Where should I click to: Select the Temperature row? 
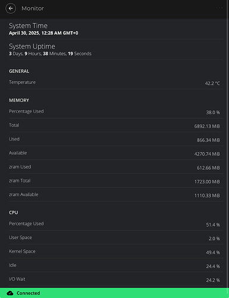(x=116, y=82)
